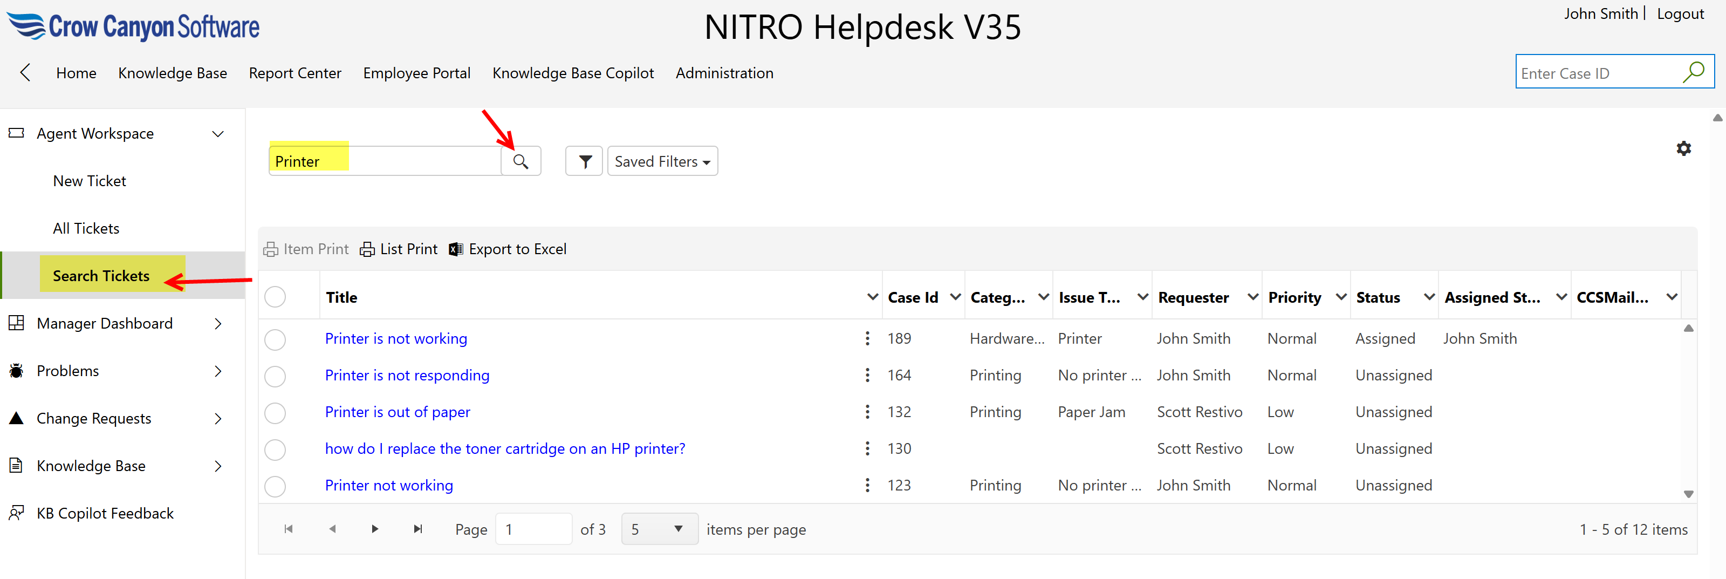Select the Printer is out of paper row

coord(275,413)
